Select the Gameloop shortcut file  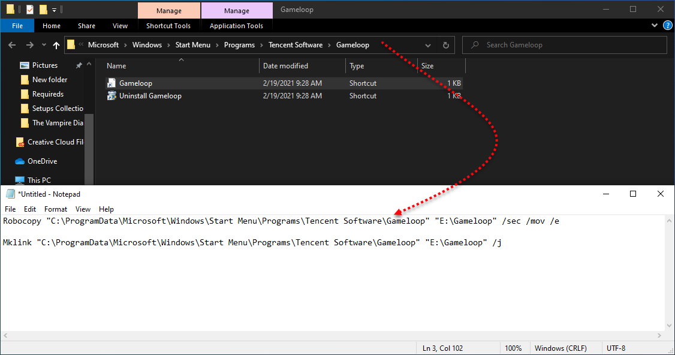284,83
